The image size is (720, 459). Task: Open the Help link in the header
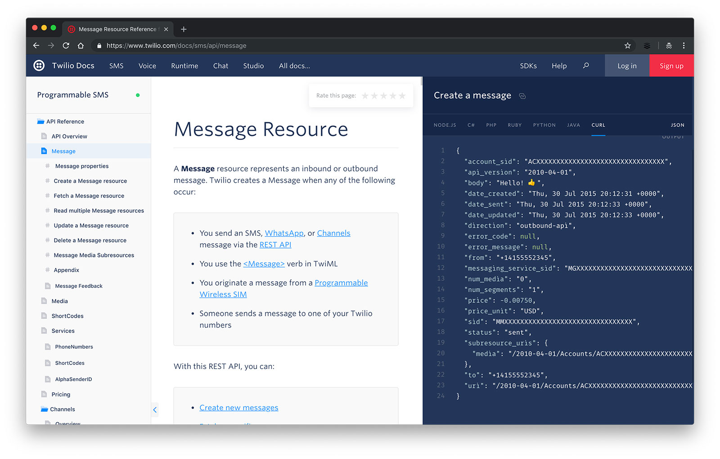[559, 66]
